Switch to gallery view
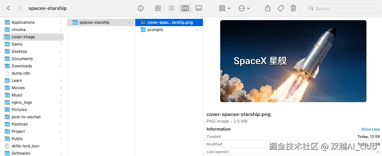 point(199,8)
